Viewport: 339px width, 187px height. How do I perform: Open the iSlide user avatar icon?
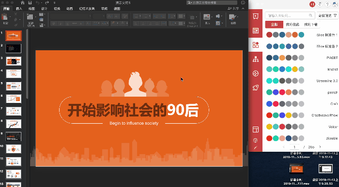[335, 4]
